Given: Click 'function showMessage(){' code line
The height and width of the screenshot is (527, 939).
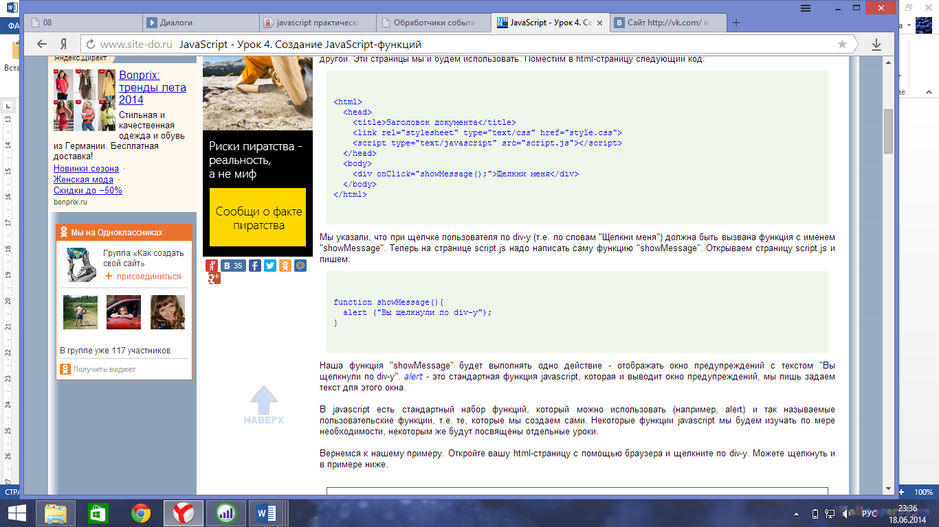Looking at the screenshot, I should point(389,302).
